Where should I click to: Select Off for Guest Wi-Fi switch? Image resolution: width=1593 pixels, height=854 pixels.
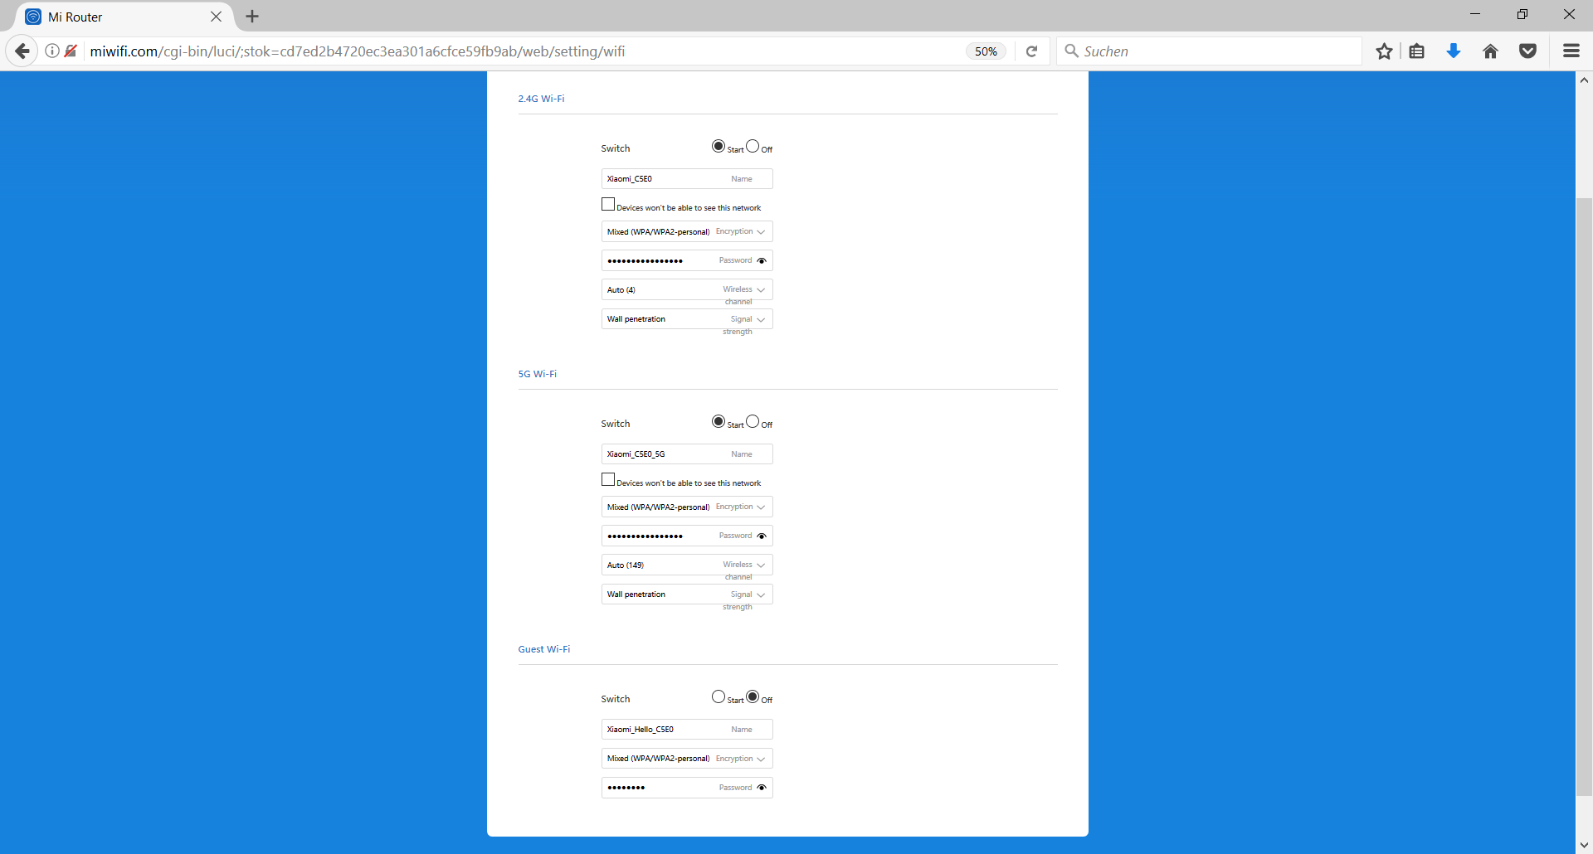pyautogui.click(x=753, y=696)
